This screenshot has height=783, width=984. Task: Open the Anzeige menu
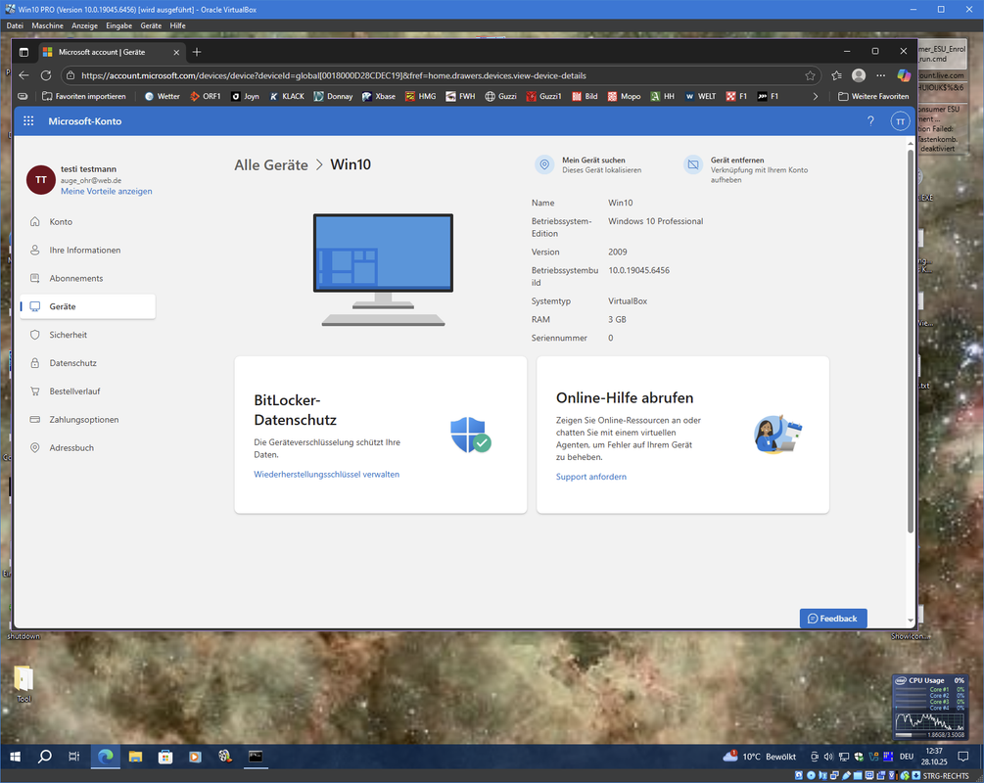[x=85, y=25]
